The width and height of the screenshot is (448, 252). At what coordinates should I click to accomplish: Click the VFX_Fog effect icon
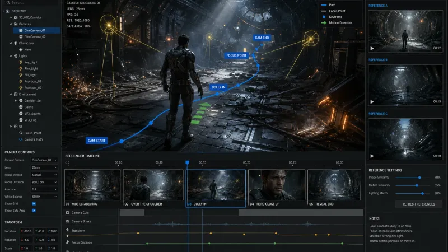point(21,120)
